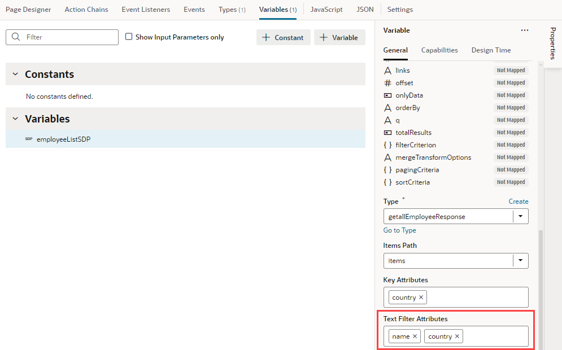Image resolution: width=562 pixels, height=350 pixels.
Task: Switch to Design Time tab
Action: (x=491, y=50)
